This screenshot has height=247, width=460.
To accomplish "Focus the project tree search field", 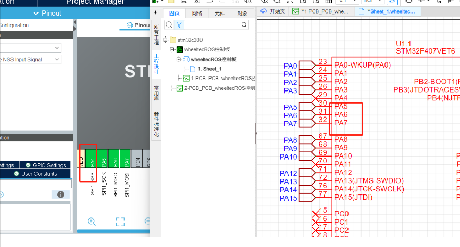I will click(213, 25).
